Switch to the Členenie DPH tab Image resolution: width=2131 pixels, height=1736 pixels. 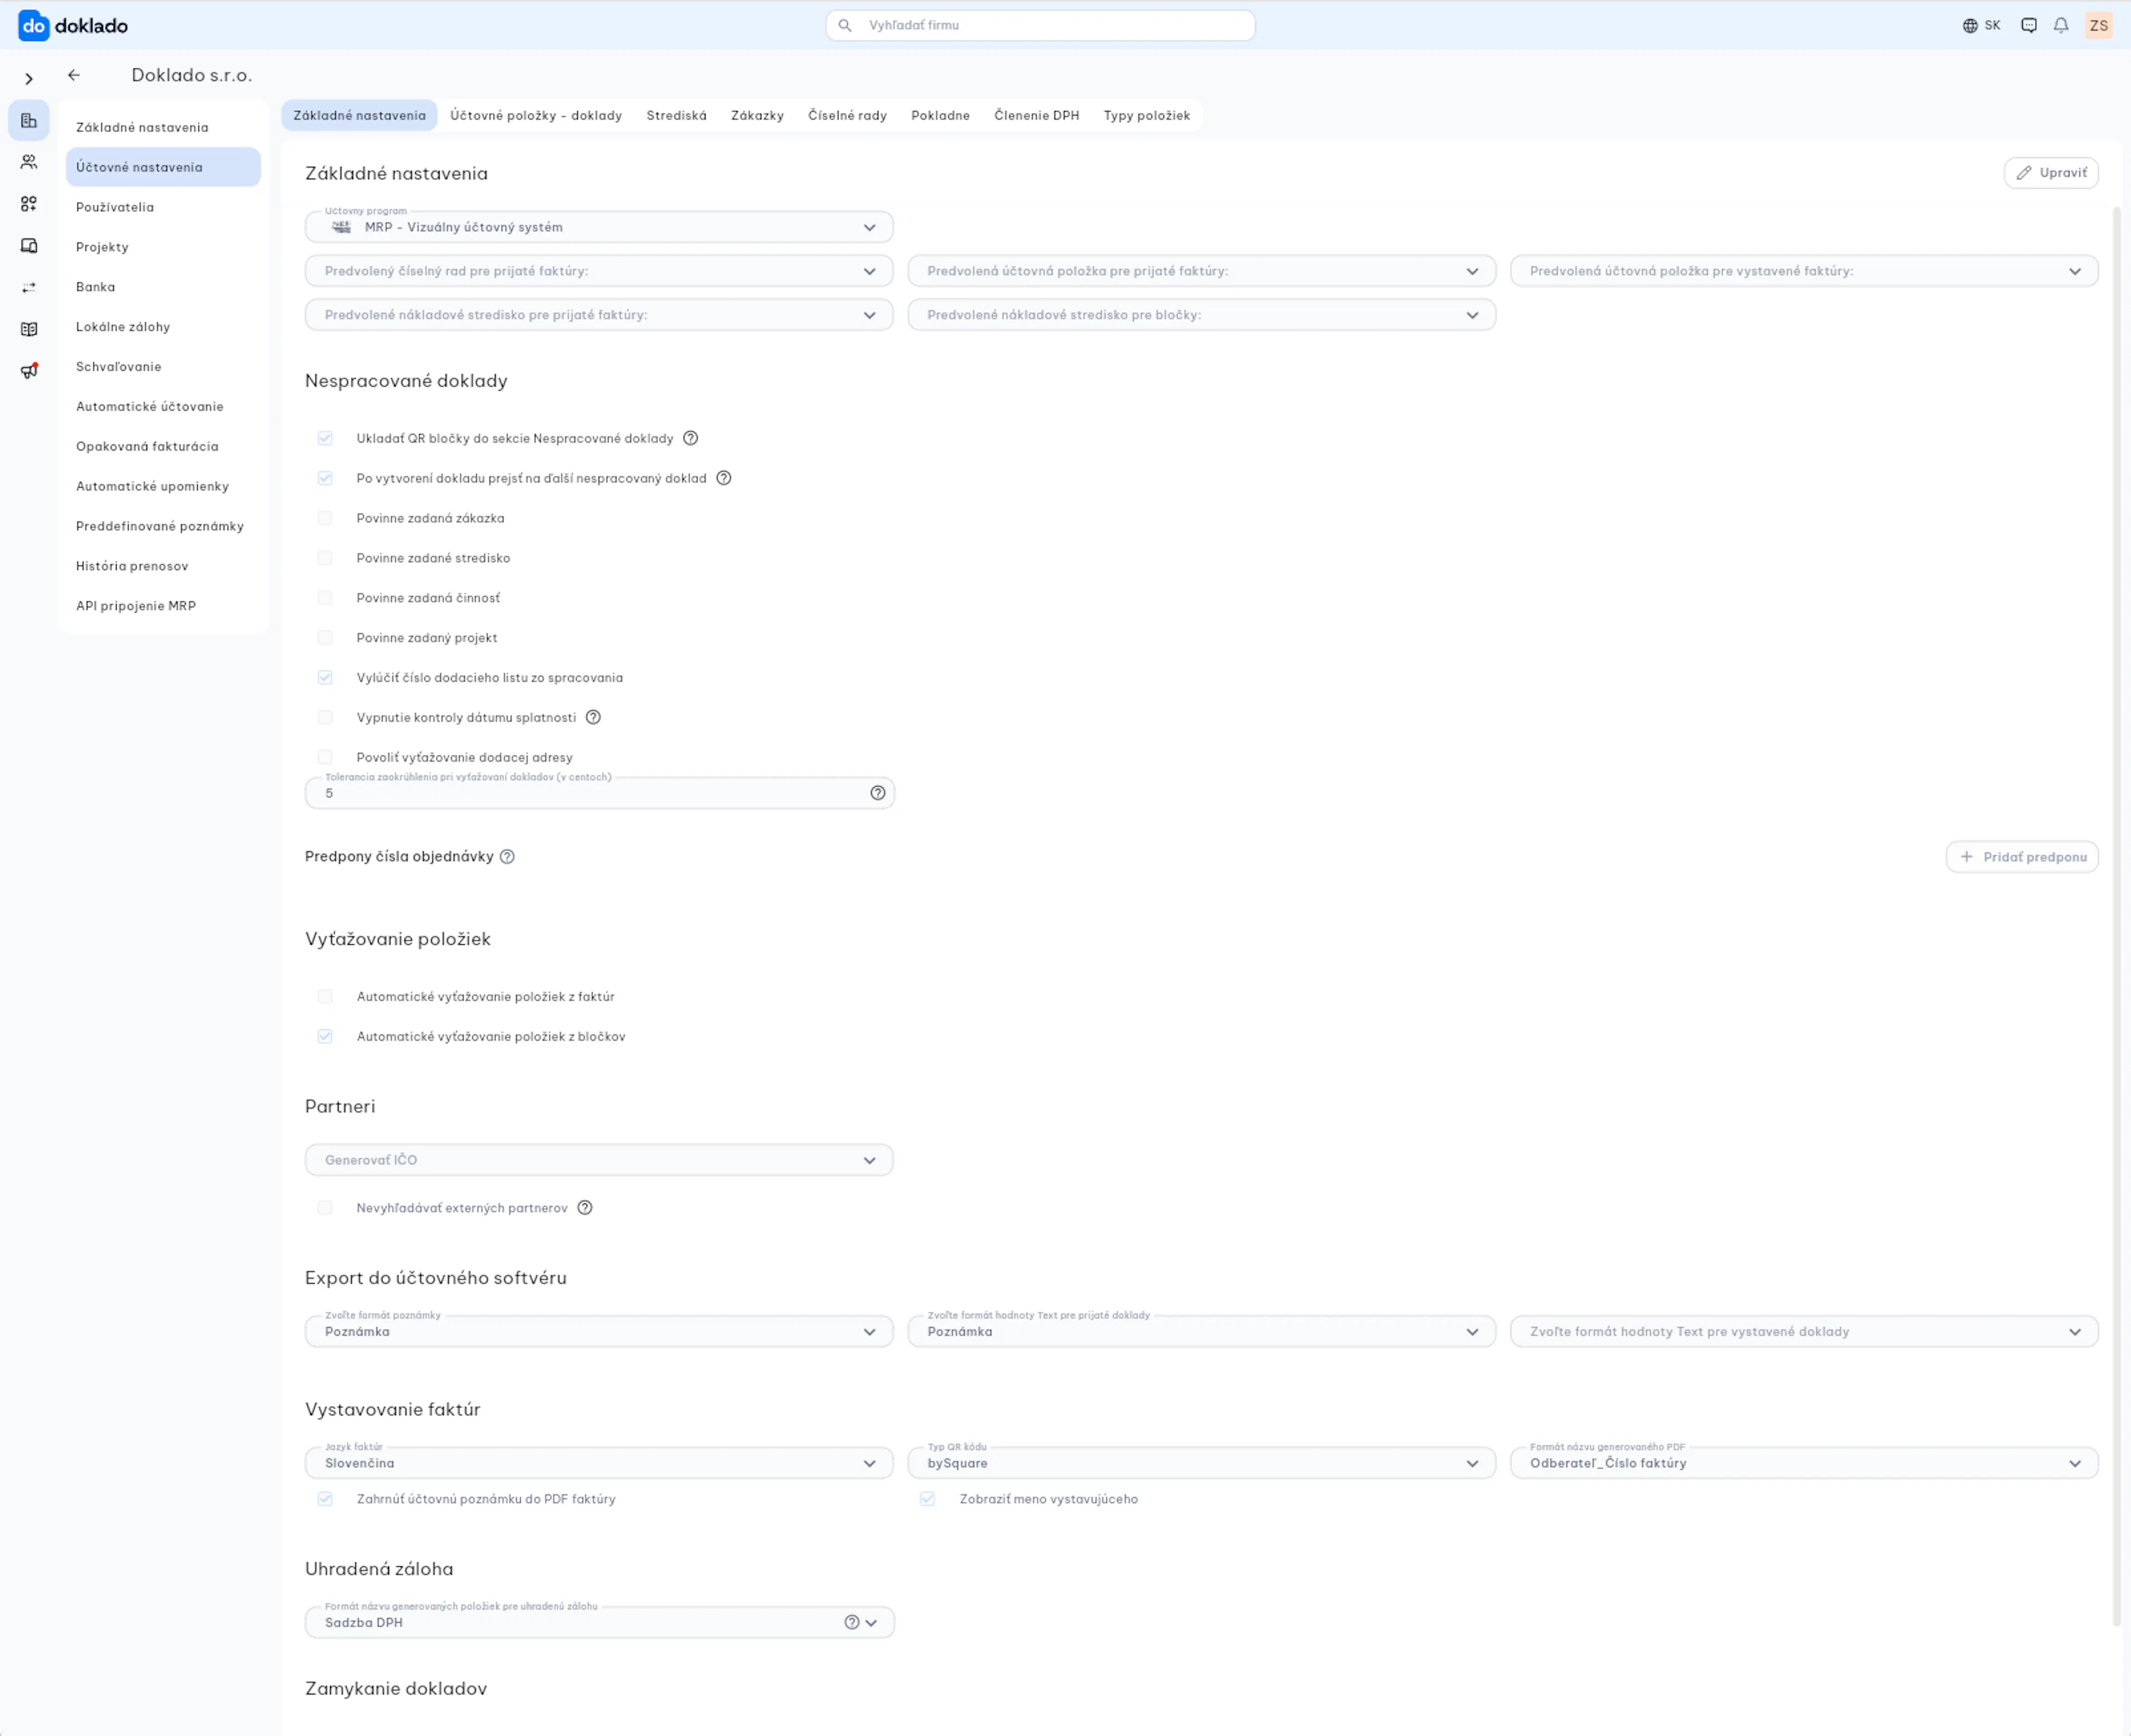(x=1036, y=115)
